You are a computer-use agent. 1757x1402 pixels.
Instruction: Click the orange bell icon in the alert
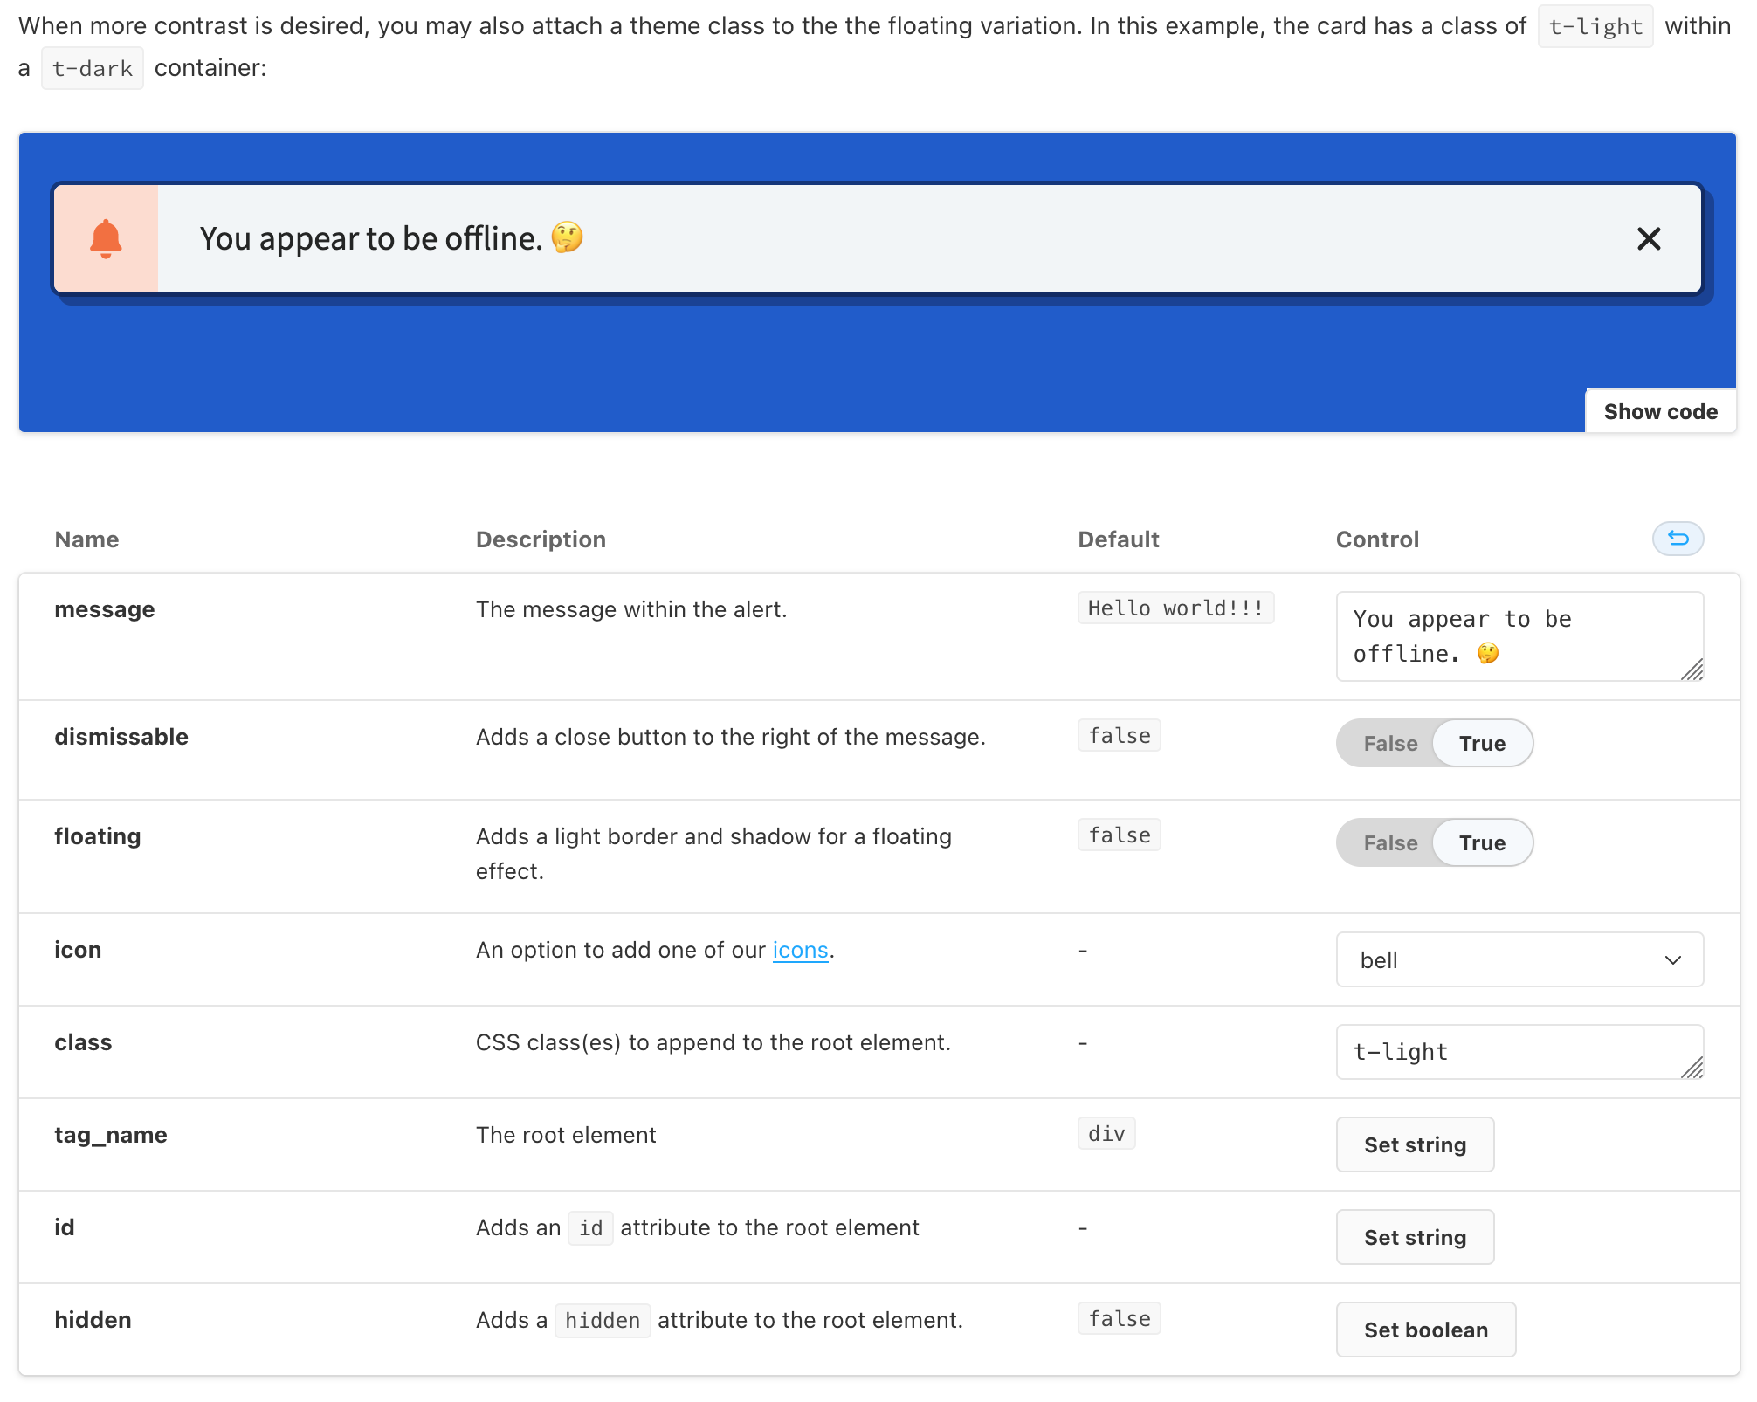pos(106,238)
